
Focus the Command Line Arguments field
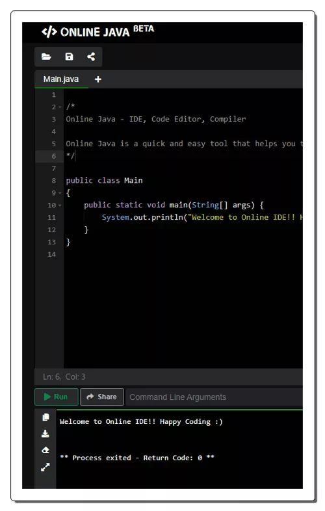click(214, 397)
